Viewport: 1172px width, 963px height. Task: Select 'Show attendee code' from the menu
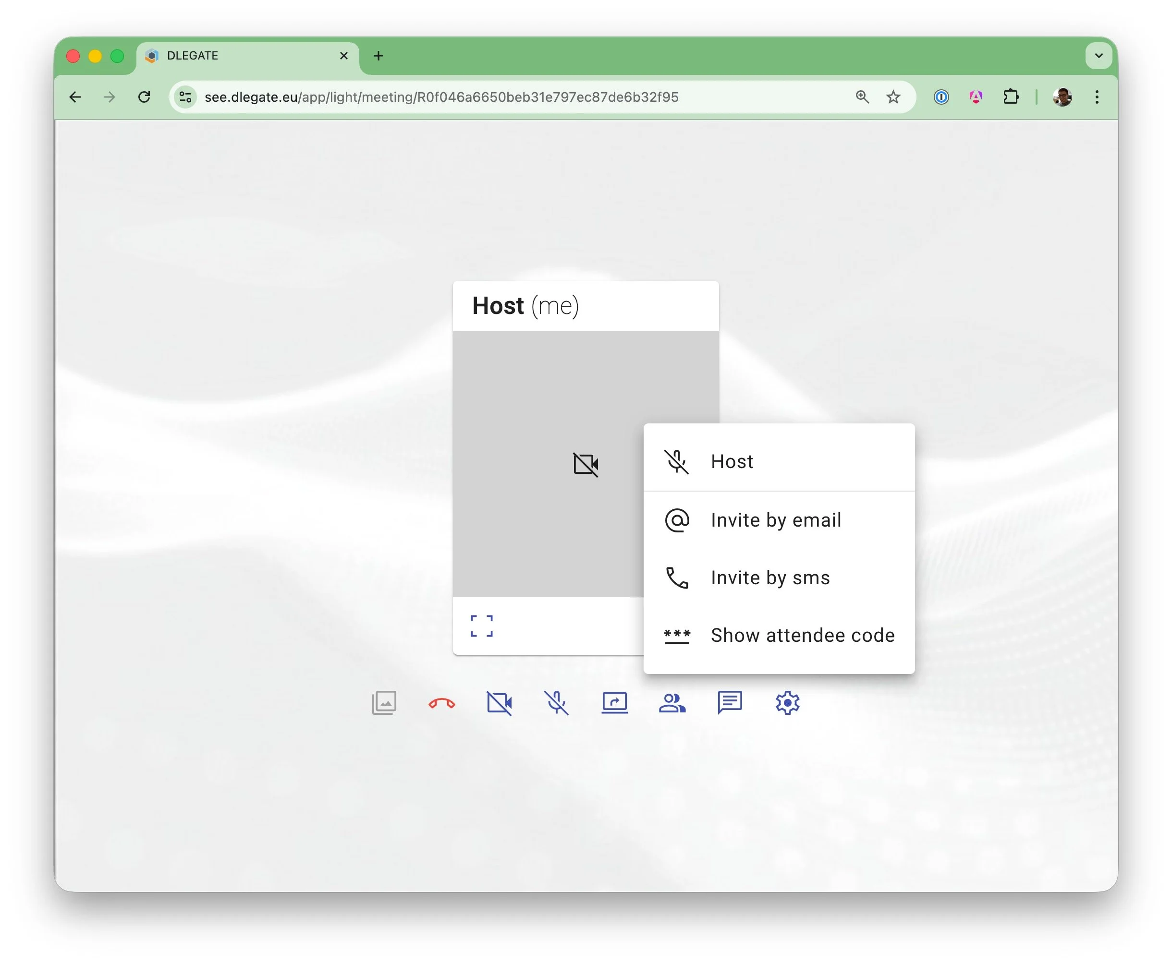point(802,635)
